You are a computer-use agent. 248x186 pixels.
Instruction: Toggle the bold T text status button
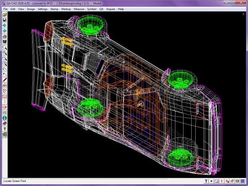tap(206, 181)
